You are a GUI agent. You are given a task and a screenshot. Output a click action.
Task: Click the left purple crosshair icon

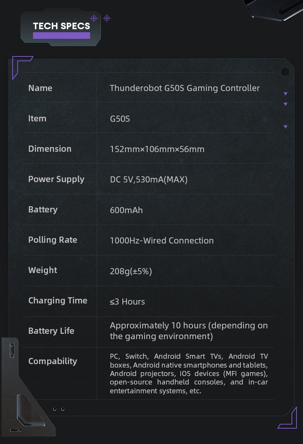click(94, 18)
